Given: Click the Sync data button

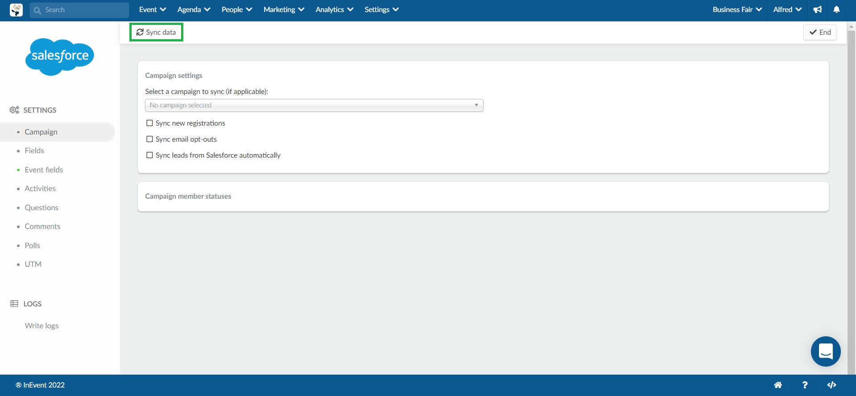Looking at the screenshot, I should (156, 32).
